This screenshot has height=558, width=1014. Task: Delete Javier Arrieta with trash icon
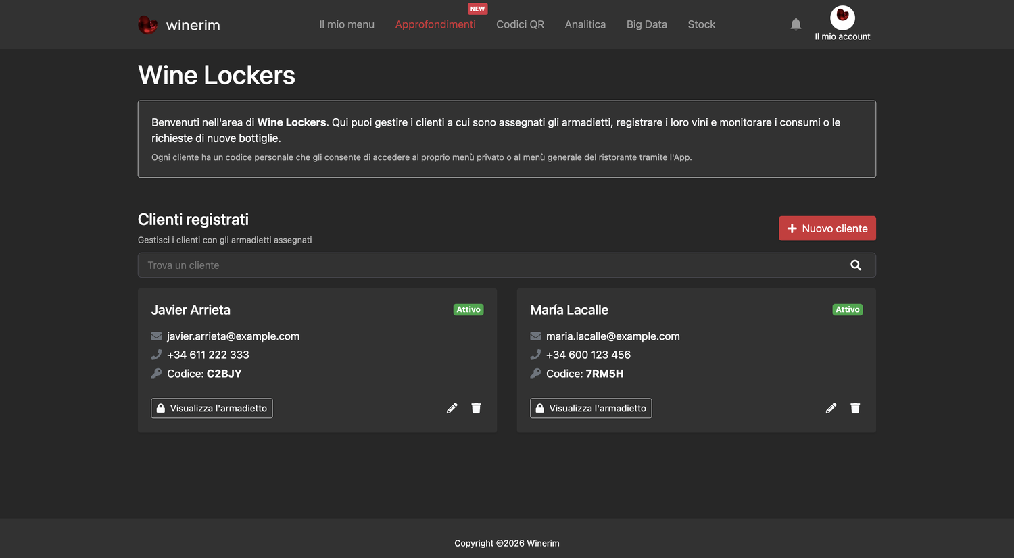[x=476, y=408]
